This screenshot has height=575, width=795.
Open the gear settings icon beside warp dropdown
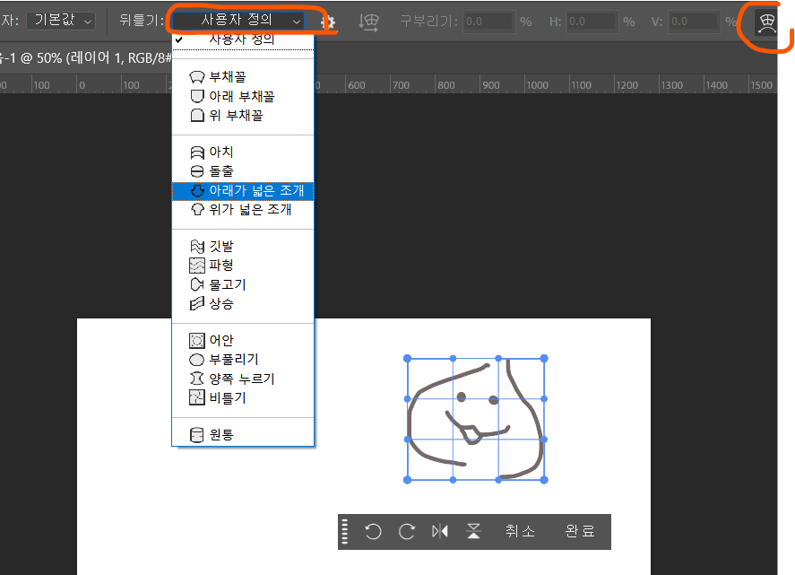[327, 22]
